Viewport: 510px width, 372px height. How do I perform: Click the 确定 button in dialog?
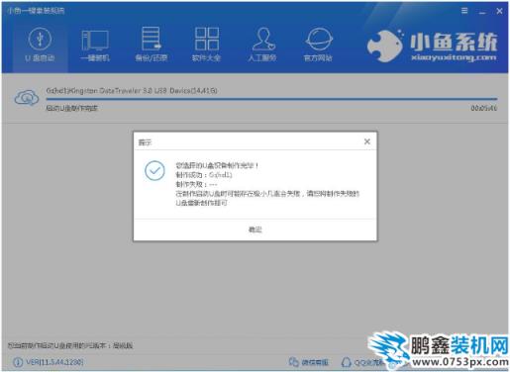pyautogui.click(x=255, y=230)
